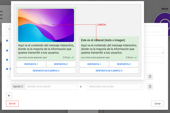
Task: Click the second blue info icon
Action: pos(7,50)
